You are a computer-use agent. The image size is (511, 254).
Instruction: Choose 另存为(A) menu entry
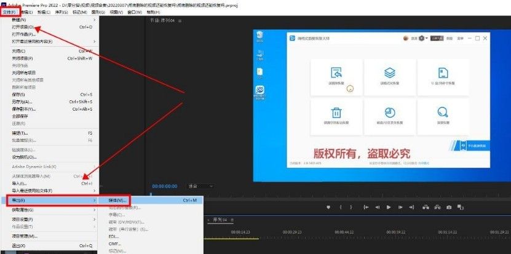click(50, 101)
